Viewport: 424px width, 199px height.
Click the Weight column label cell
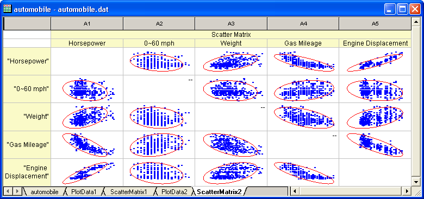[x=231, y=43]
